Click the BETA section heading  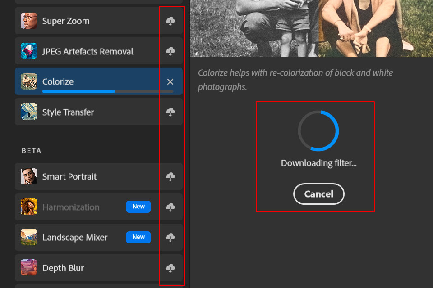click(x=32, y=151)
